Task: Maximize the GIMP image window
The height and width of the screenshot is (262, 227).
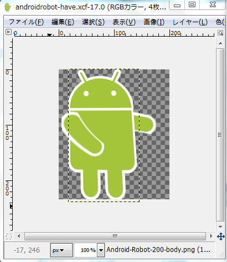Action: [192, 5]
